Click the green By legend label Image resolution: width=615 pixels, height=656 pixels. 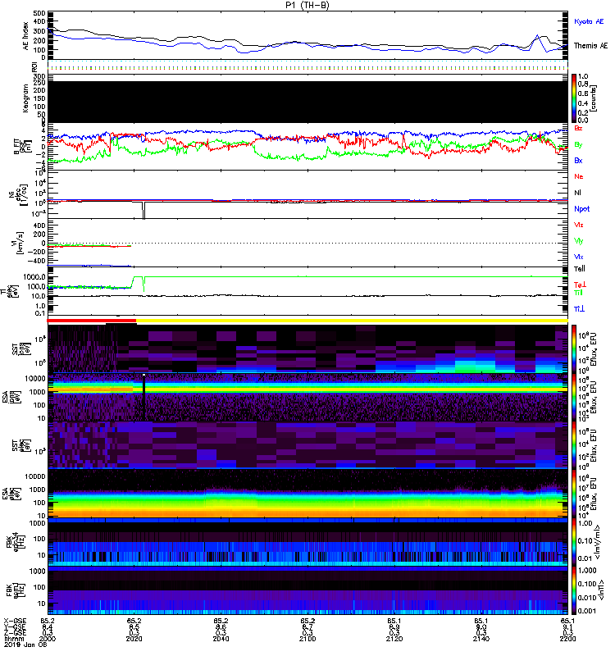pyautogui.click(x=578, y=145)
